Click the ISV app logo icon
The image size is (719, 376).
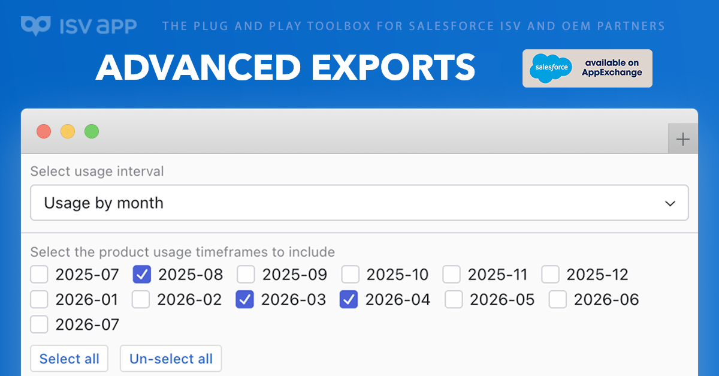pyautogui.click(x=35, y=26)
